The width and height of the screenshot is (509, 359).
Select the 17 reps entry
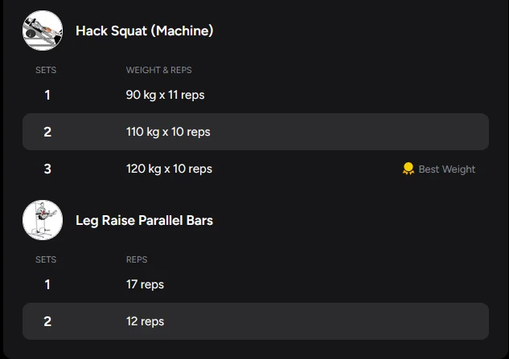(145, 284)
